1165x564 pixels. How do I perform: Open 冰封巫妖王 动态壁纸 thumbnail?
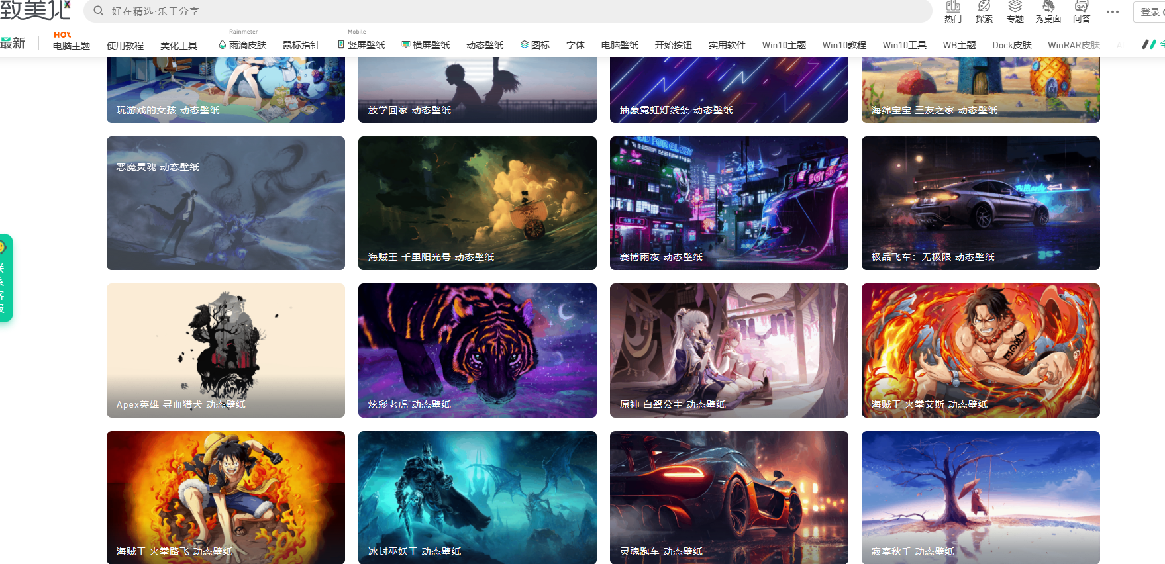478,497
